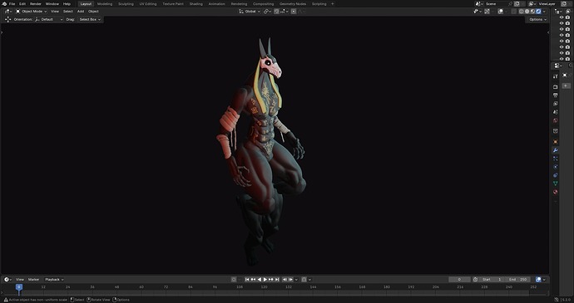Switch to the Shading workspace tab
This screenshot has width=574, height=303.
(x=195, y=3)
